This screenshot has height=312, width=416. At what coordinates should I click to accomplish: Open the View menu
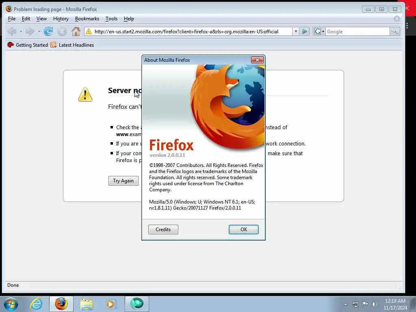click(41, 19)
